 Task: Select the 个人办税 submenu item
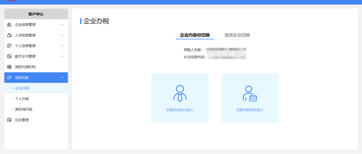[36, 99]
